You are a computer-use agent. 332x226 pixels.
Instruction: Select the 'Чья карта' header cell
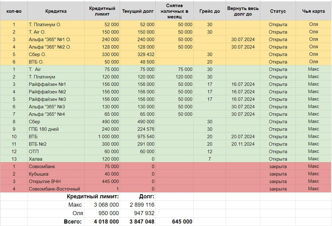point(313,11)
